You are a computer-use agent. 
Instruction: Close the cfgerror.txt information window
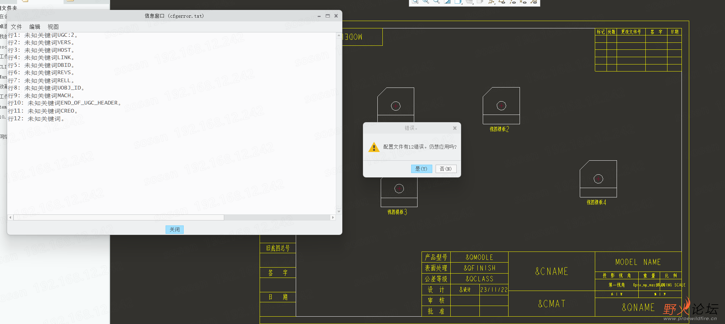(x=336, y=16)
